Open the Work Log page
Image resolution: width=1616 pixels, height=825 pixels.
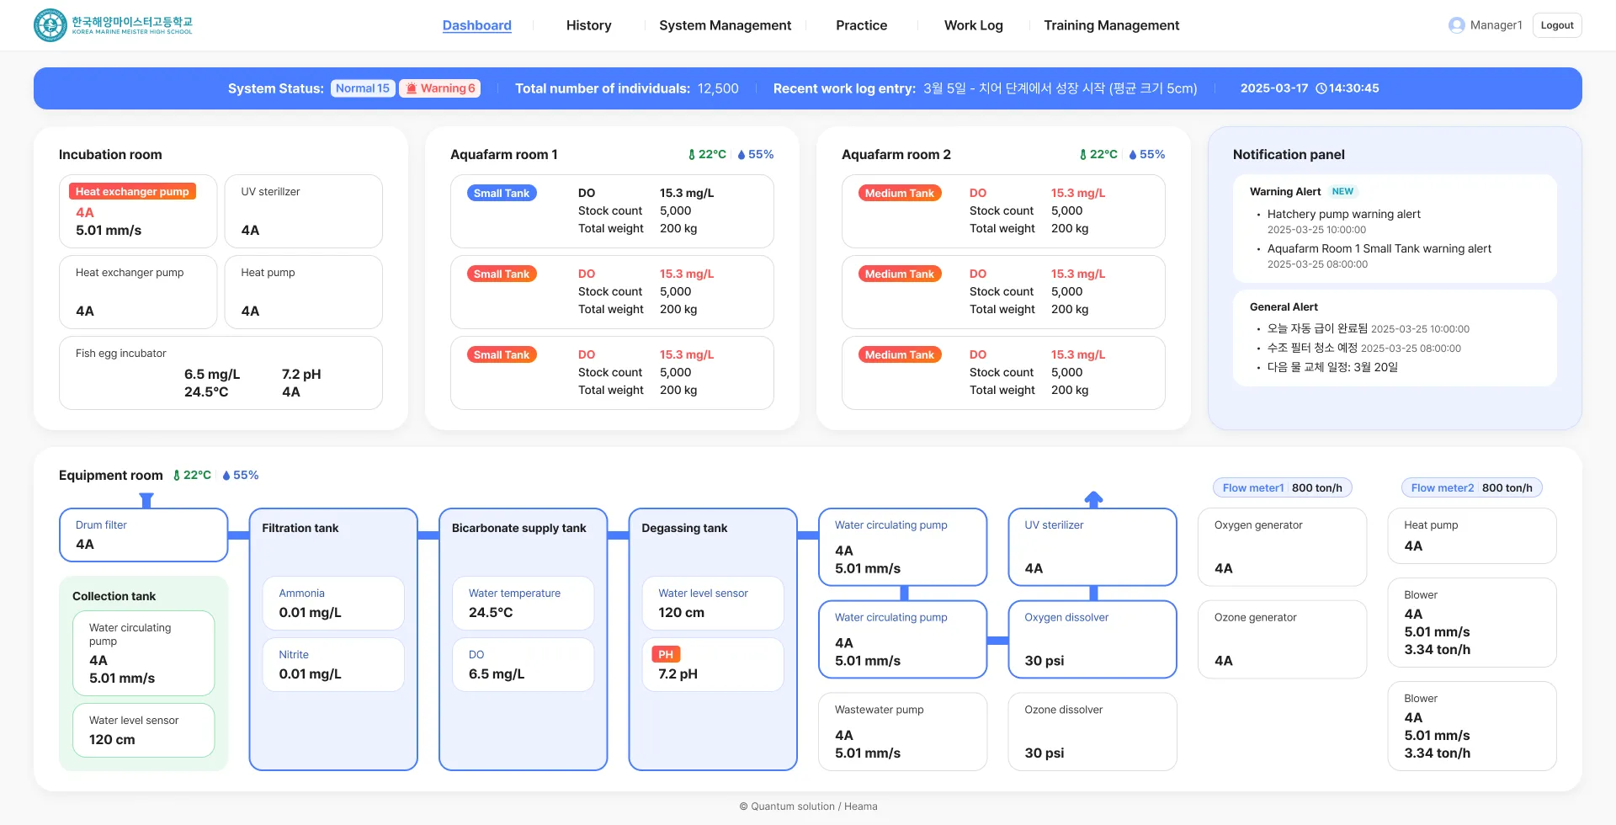tap(974, 25)
